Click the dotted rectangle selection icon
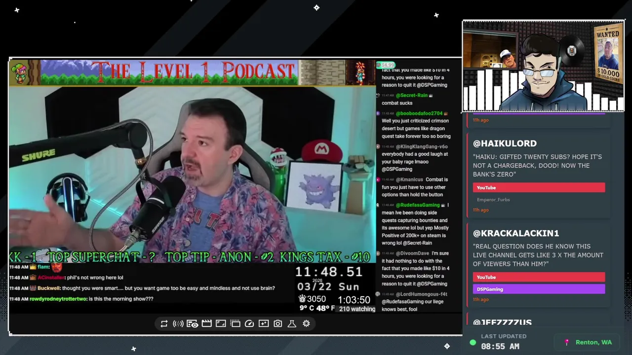Screen dimensions: 632x355 [x=235, y=323]
